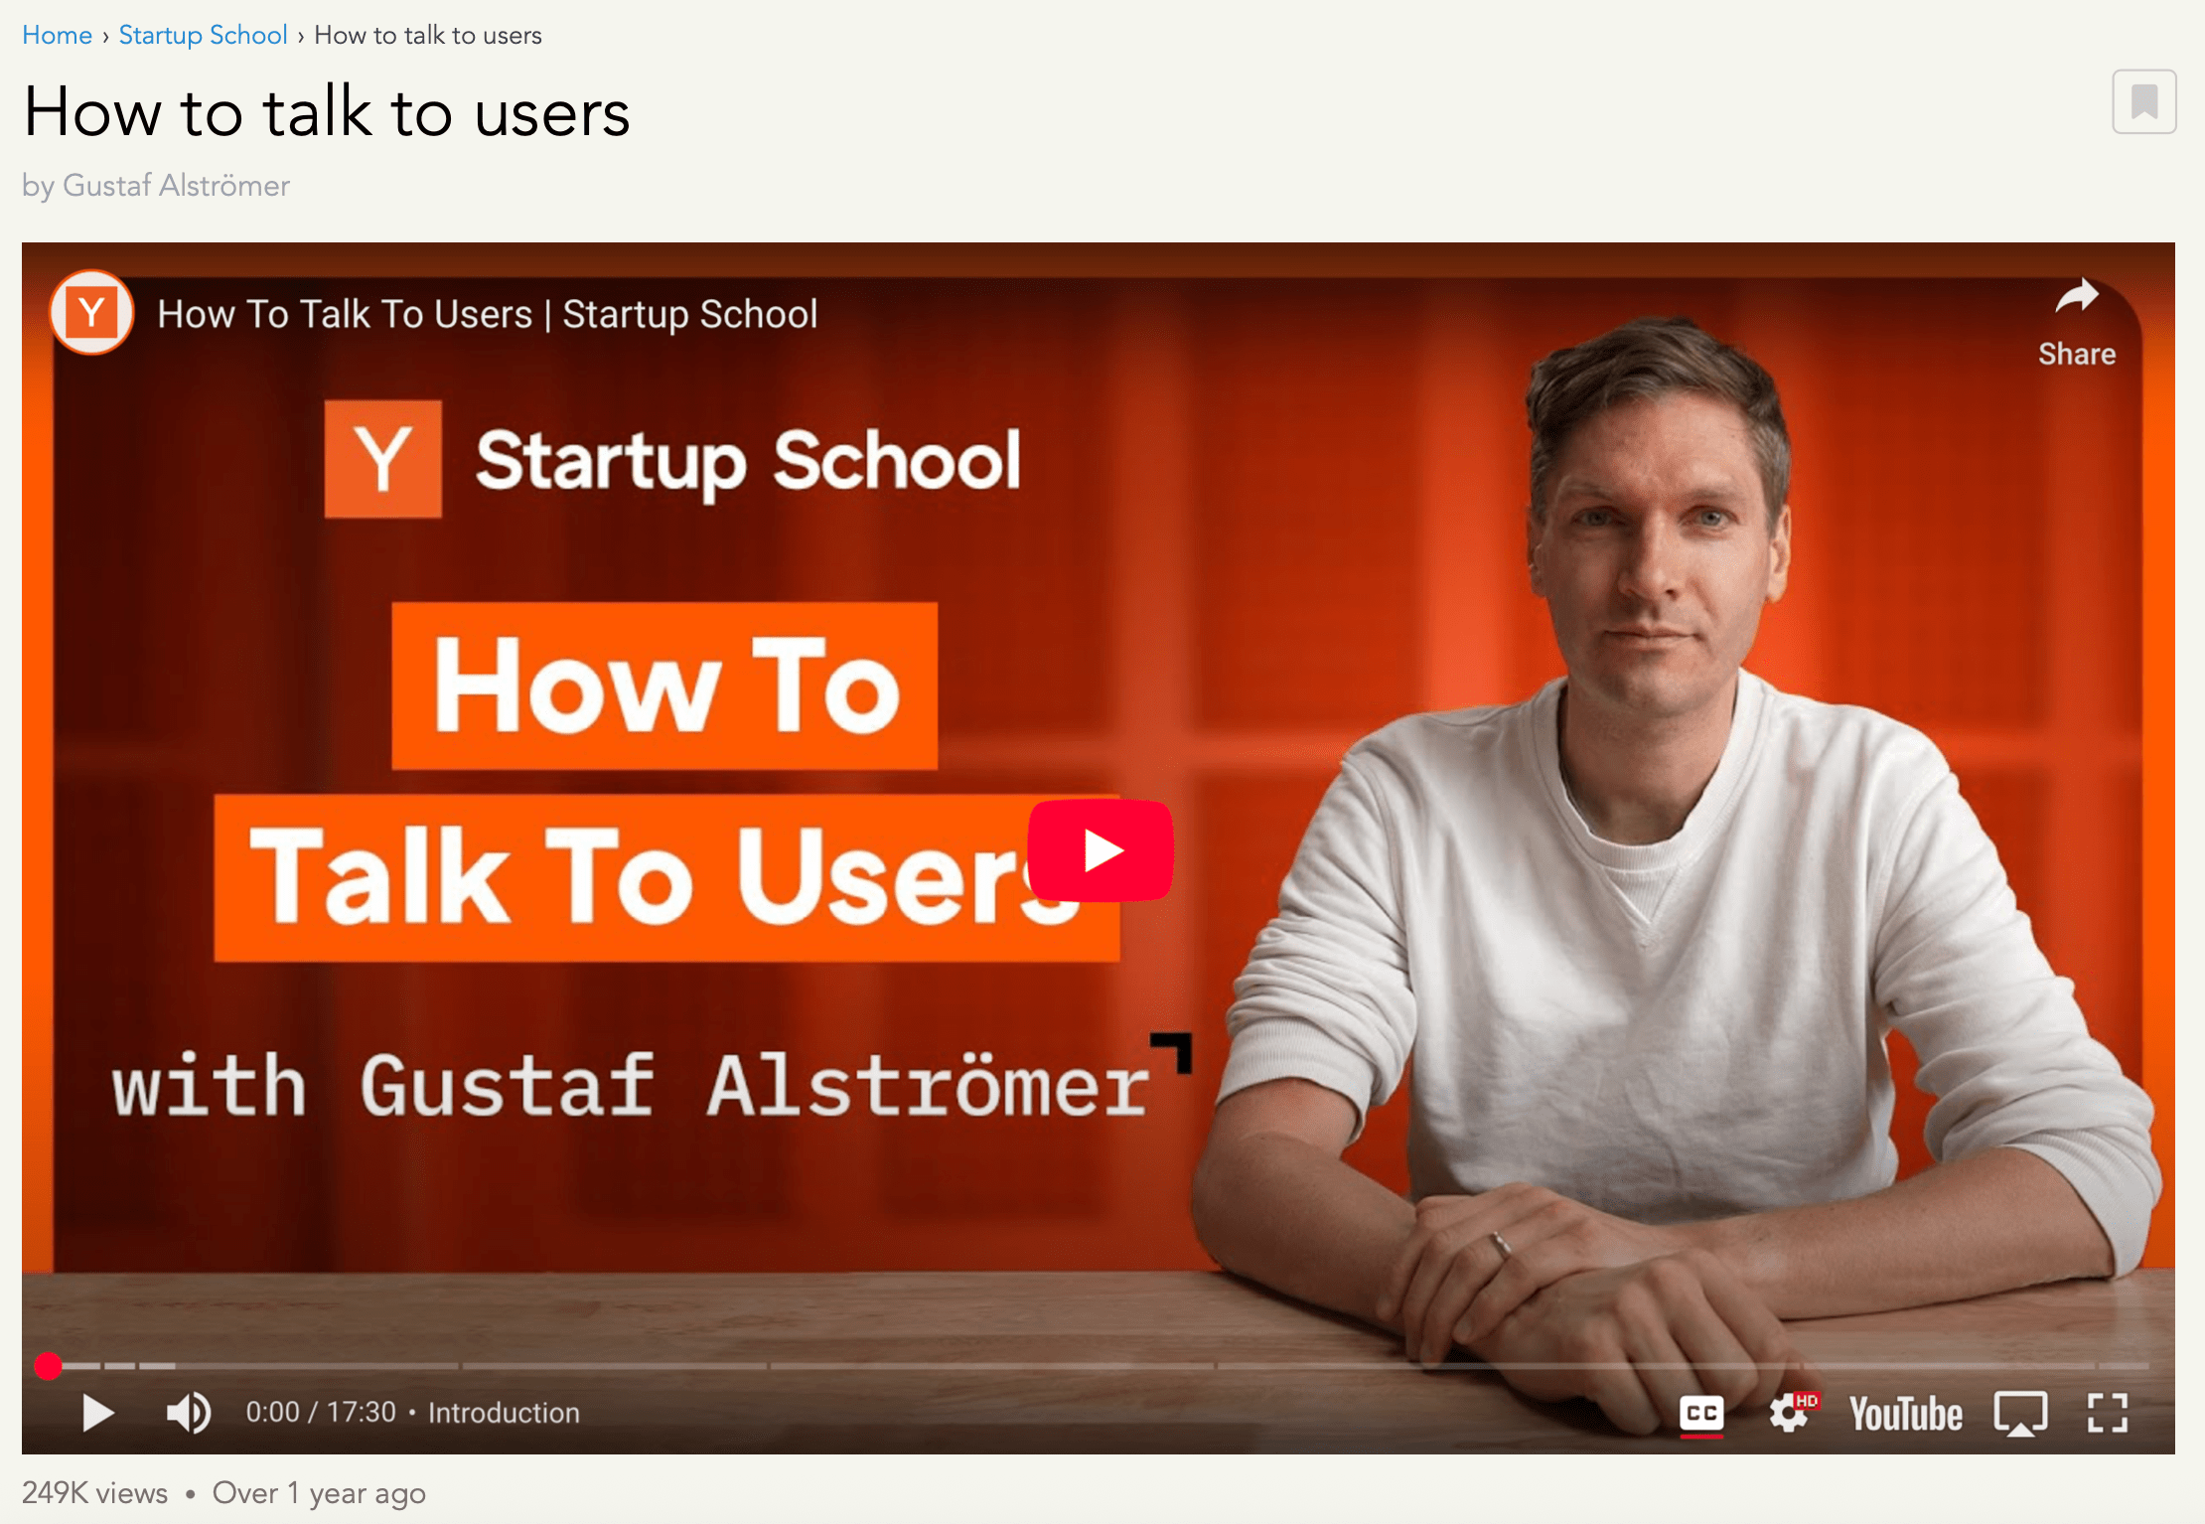Open chapters by clicking 'Introduction' label
Screen dimensions: 2205x1524
[x=504, y=1413]
